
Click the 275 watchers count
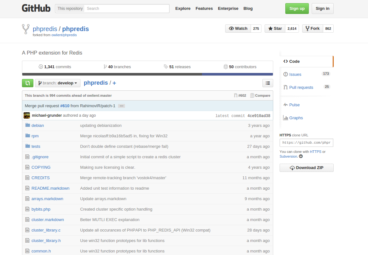256,29
